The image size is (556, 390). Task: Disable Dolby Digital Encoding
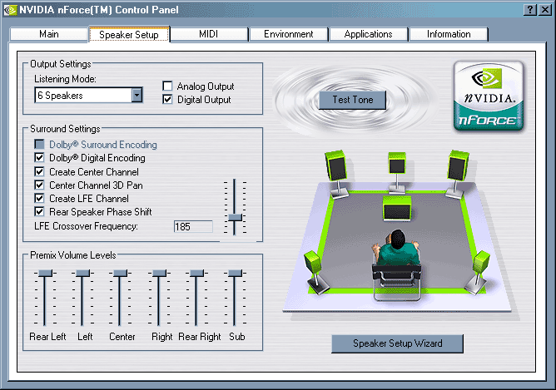(x=39, y=158)
